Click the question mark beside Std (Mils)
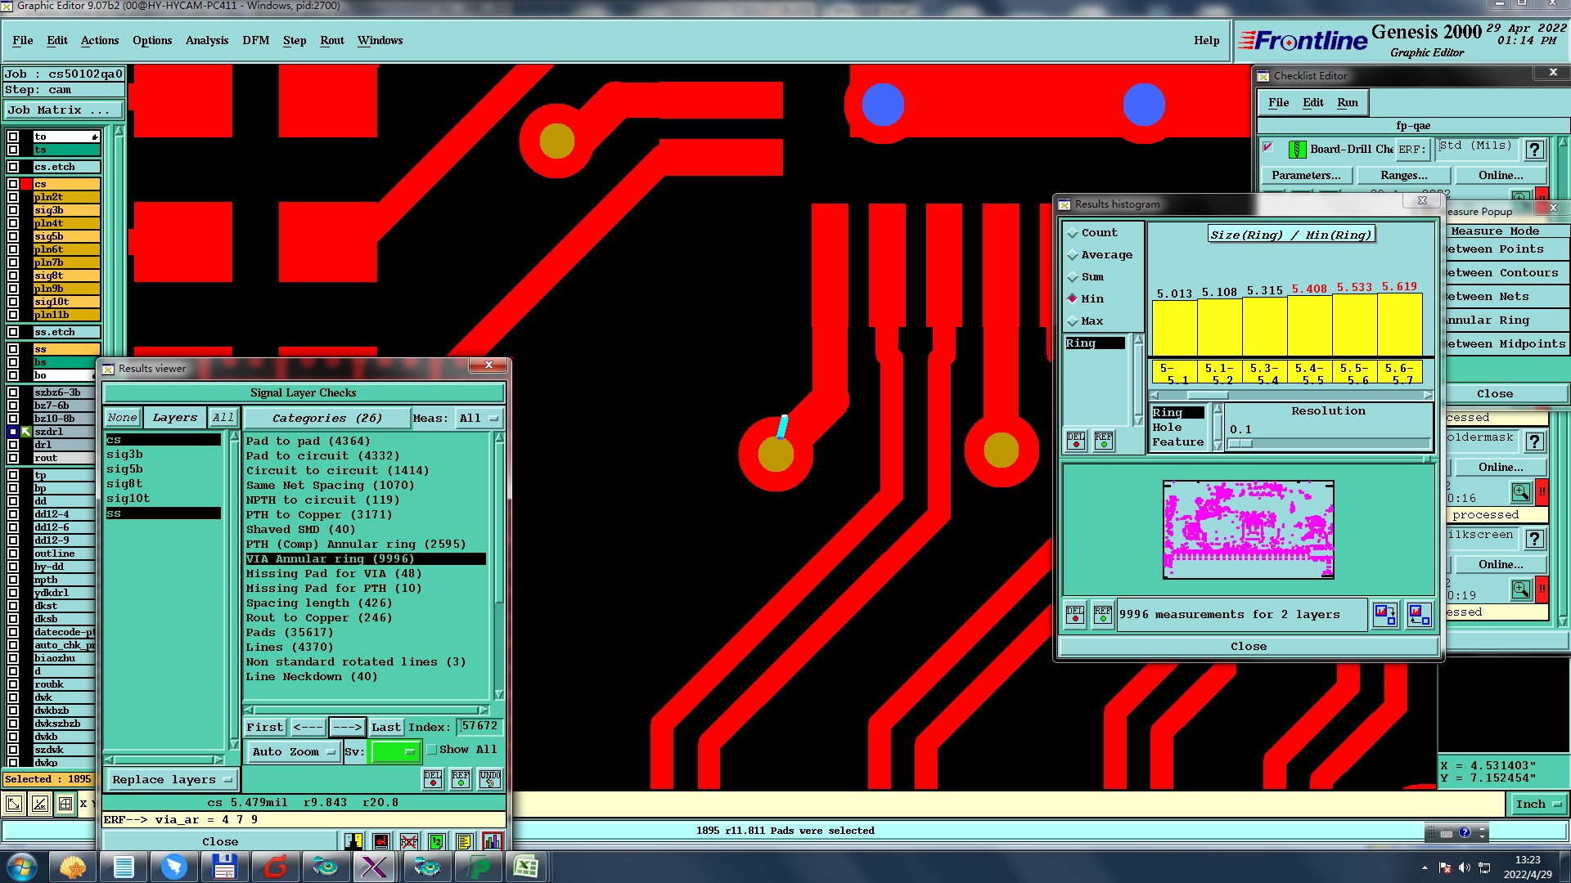 coord(1535,150)
